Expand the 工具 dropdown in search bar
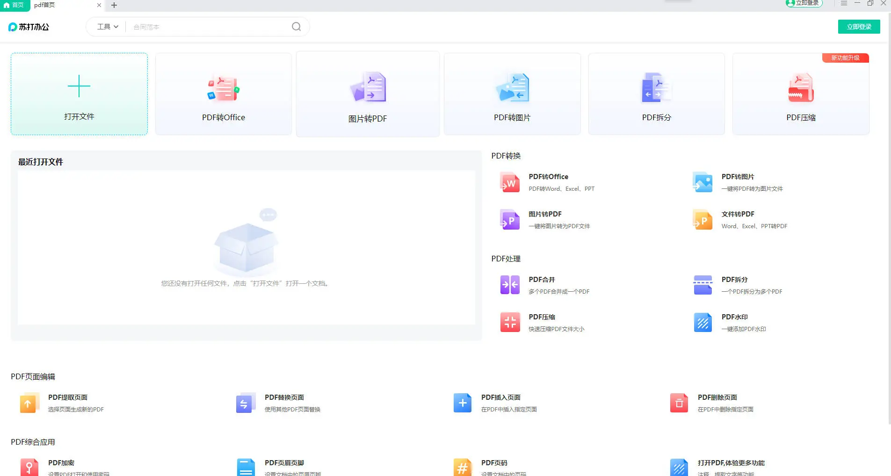 point(108,27)
